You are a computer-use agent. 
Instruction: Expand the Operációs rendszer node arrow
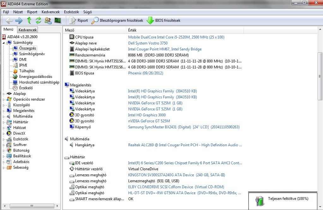3,100
